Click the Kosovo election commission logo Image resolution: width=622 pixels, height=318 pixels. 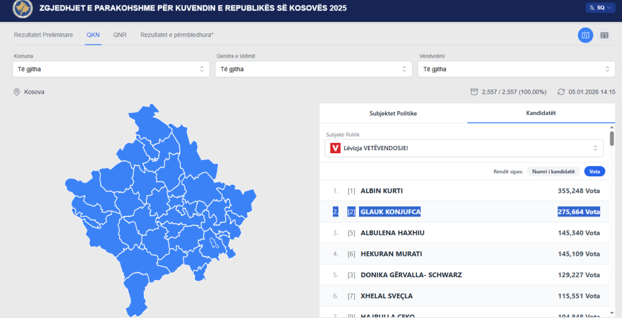(x=22, y=8)
